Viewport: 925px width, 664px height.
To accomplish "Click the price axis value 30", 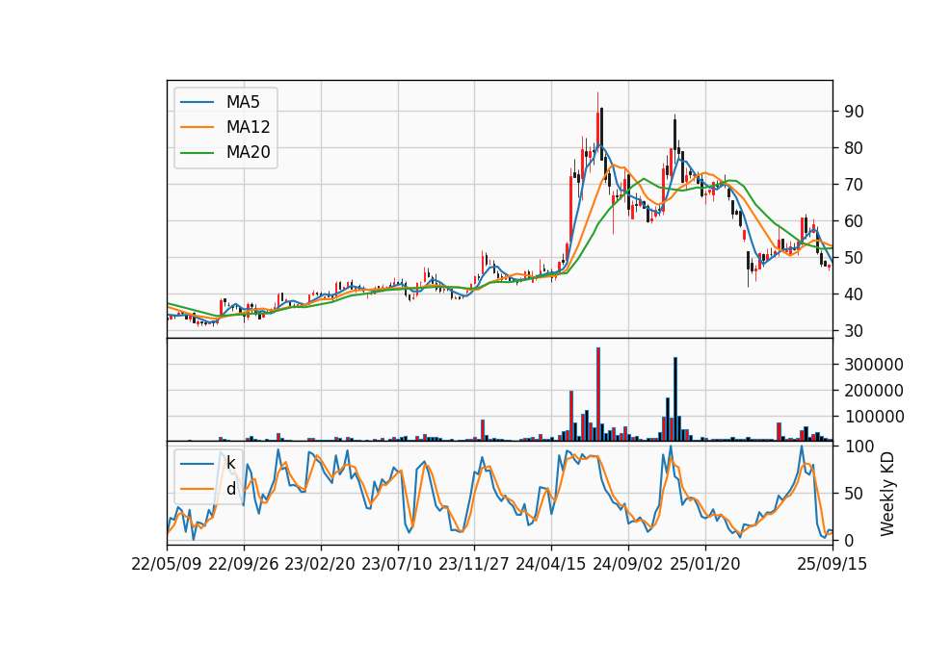I will (x=854, y=330).
